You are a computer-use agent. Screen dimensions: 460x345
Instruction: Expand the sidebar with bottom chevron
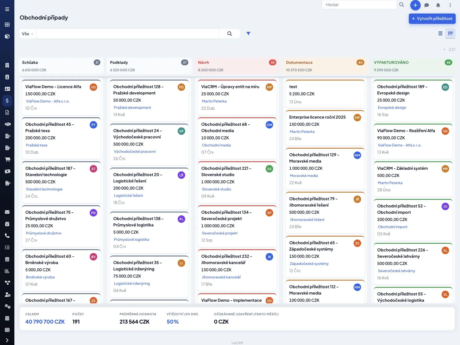(7, 340)
